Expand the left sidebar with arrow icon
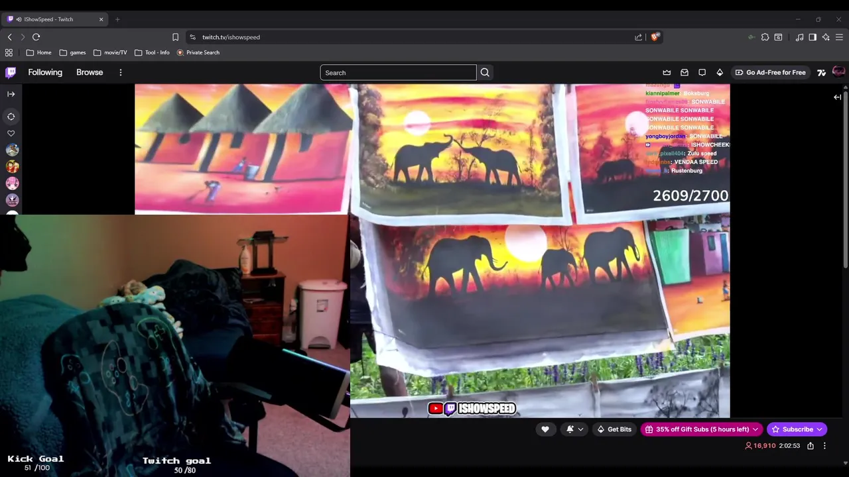Image resolution: width=849 pixels, height=477 pixels. pyautogui.click(x=11, y=94)
